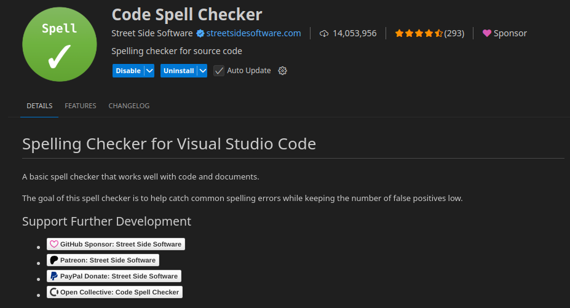
Task: Open the Changelog tab
Action: point(129,106)
